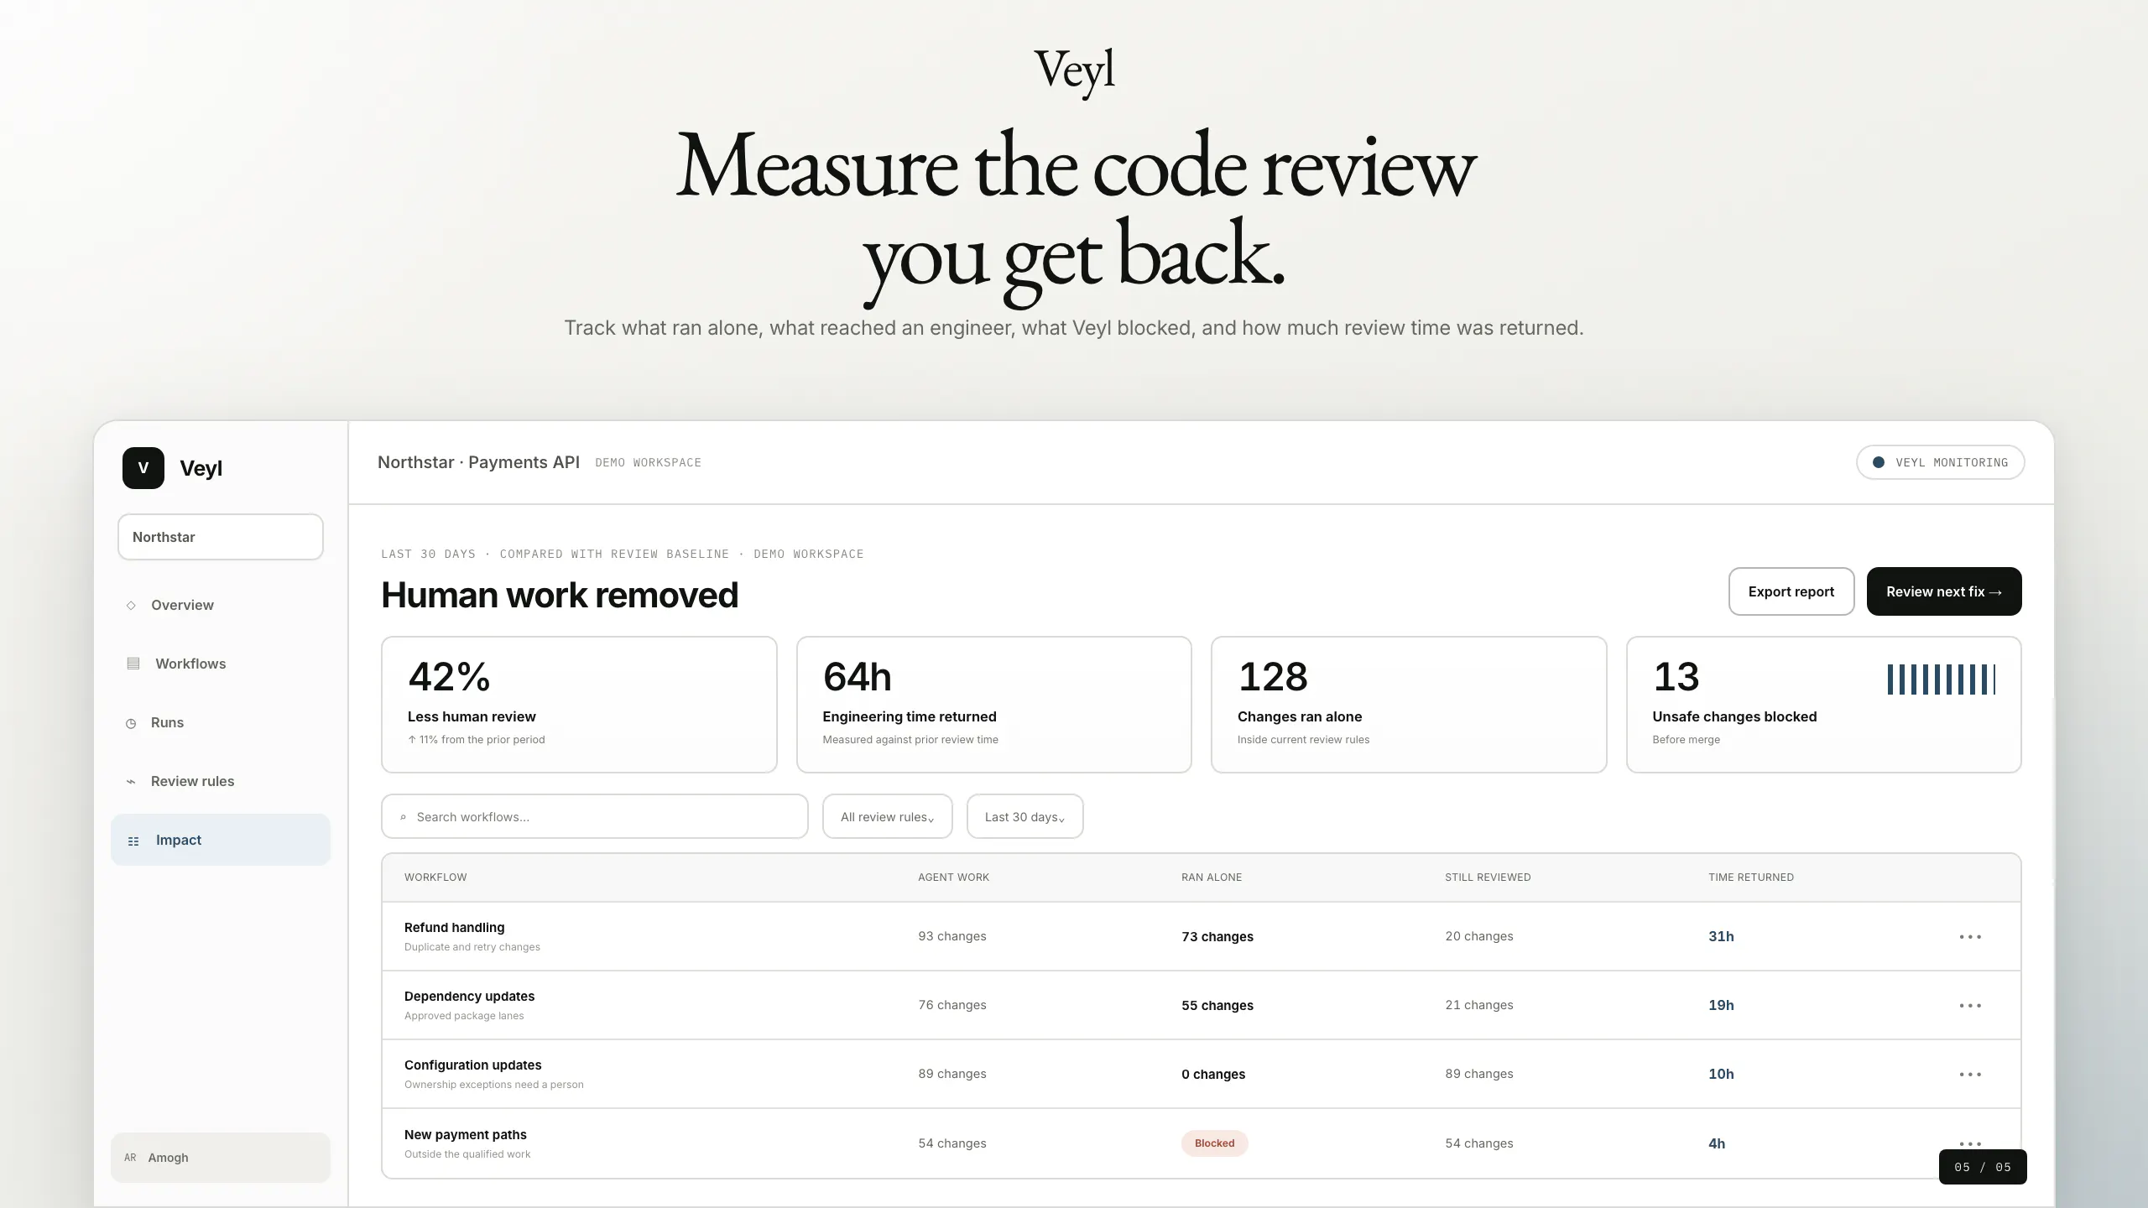
Task: Click the 128 Changes ran alone card
Action: [1409, 705]
